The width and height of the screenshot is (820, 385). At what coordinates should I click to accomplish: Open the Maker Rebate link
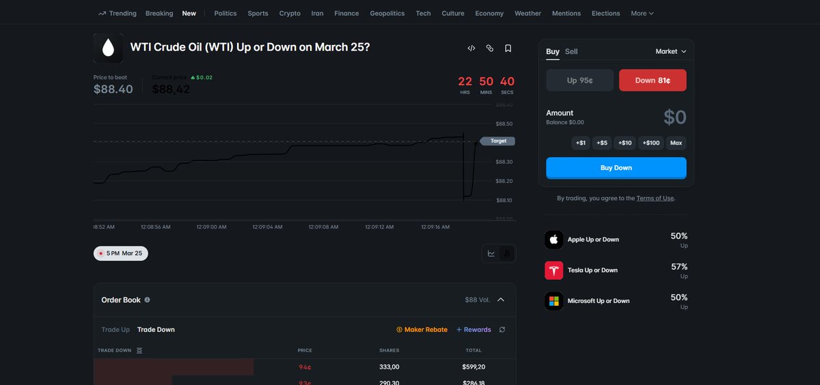tap(422, 330)
